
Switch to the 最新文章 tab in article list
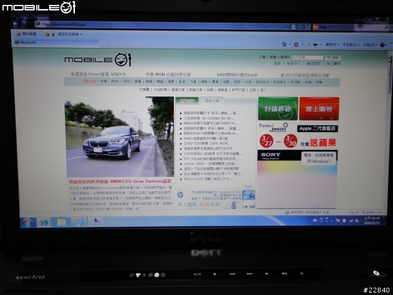[x=212, y=101]
